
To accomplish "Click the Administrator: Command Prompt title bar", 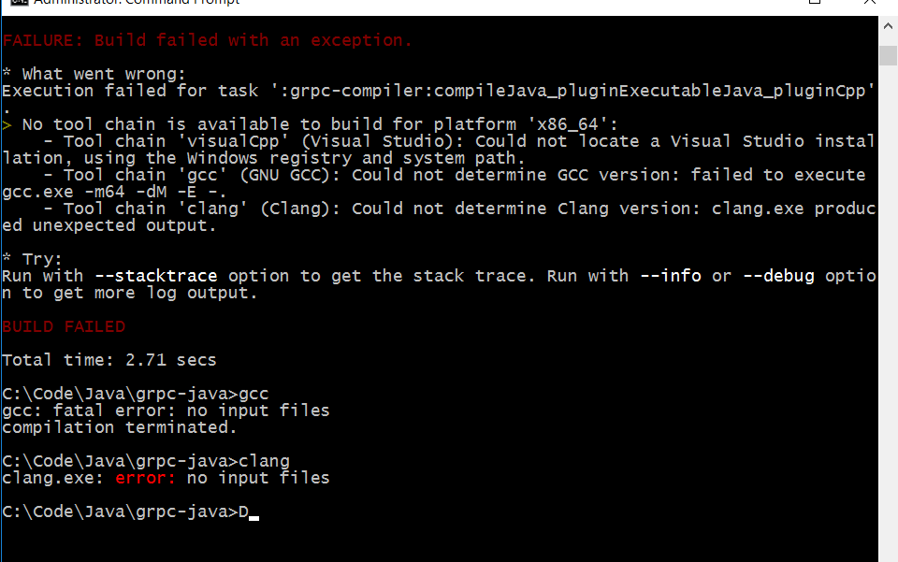I will (401, 2).
